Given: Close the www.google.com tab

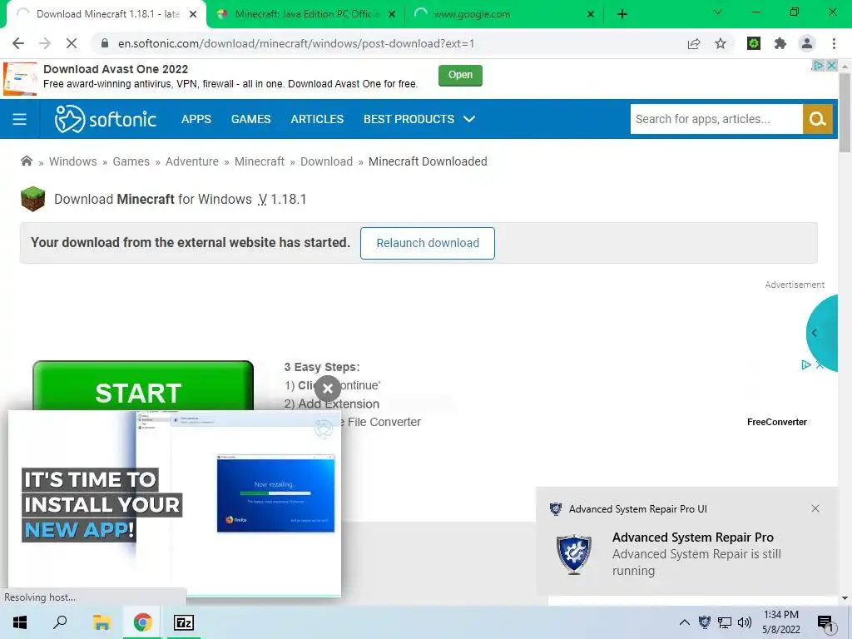Looking at the screenshot, I should tap(591, 14).
